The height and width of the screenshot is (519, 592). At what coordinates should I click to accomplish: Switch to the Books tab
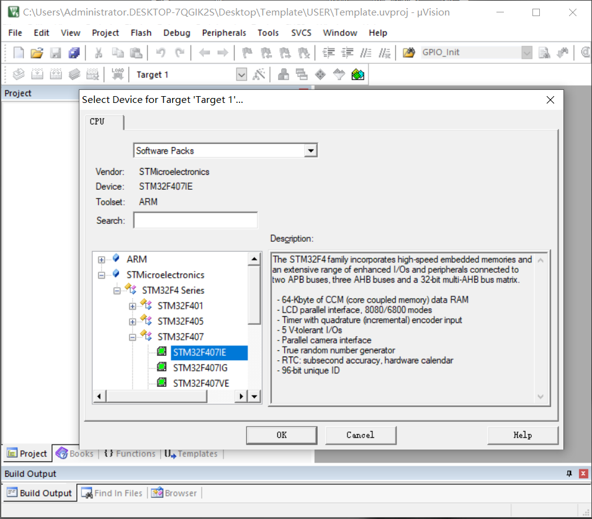[x=74, y=453]
